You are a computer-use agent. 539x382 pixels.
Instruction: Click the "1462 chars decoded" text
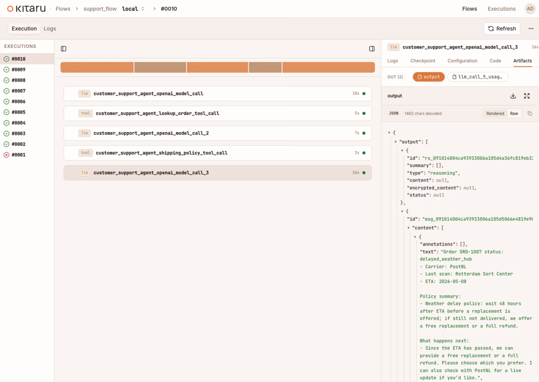[423, 114]
